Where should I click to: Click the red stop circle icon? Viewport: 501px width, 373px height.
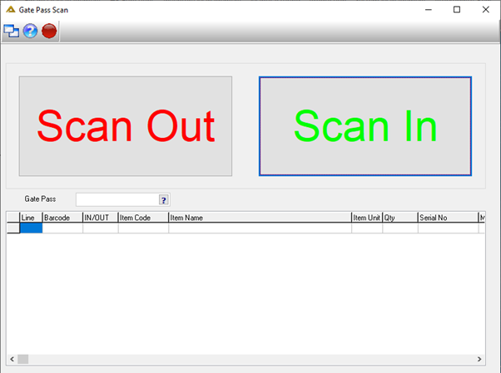[49, 31]
